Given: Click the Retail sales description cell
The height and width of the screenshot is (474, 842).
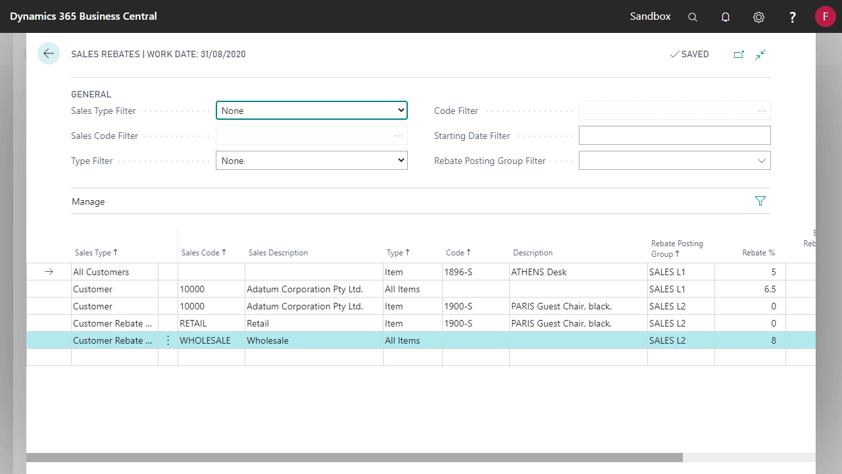Looking at the screenshot, I should click(314, 323).
